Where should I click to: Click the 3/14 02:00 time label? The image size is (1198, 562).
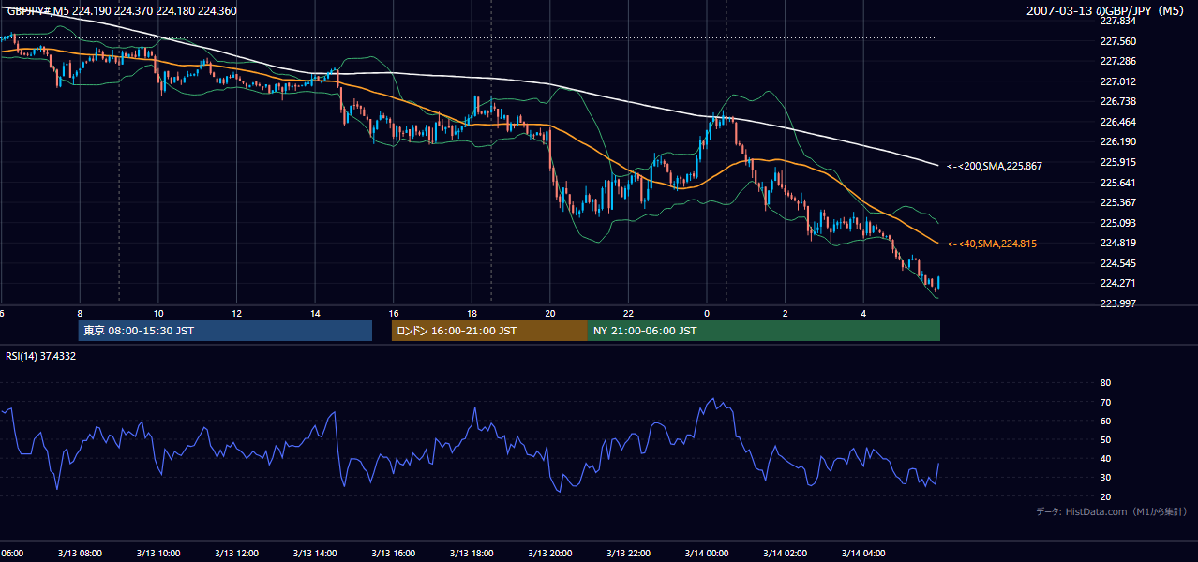(x=785, y=553)
